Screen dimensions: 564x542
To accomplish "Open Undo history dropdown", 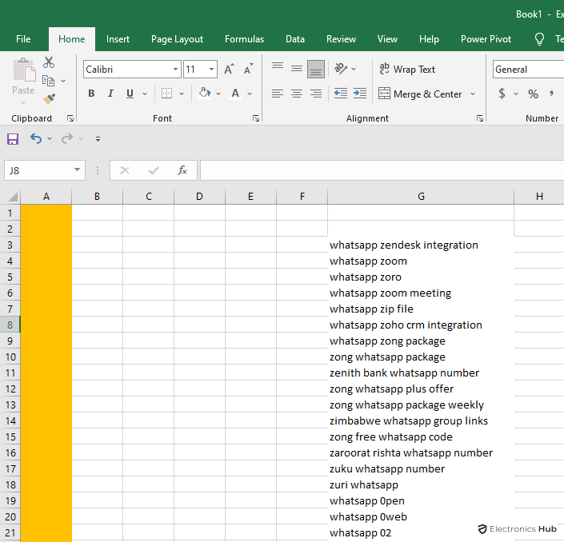I will tap(50, 139).
